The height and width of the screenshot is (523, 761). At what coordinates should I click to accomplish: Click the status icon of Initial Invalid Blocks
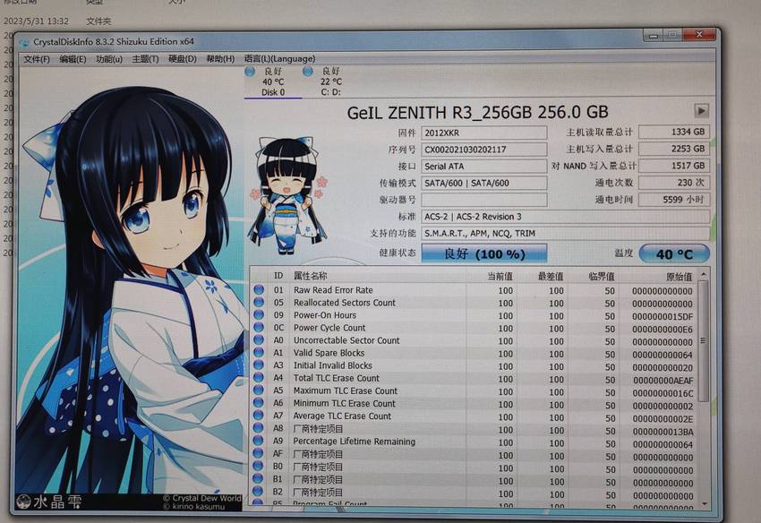(x=259, y=365)
